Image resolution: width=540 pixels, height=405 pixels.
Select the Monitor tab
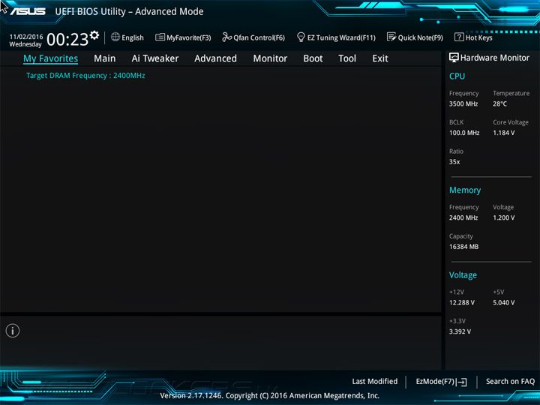tap(270, 58)
